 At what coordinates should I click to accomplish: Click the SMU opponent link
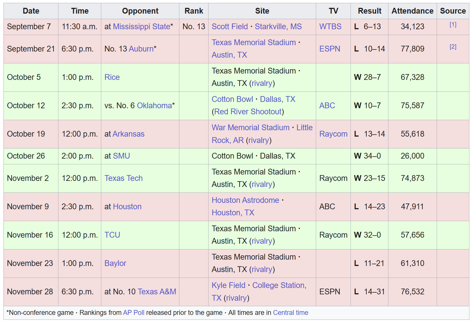tap(121, 156)
